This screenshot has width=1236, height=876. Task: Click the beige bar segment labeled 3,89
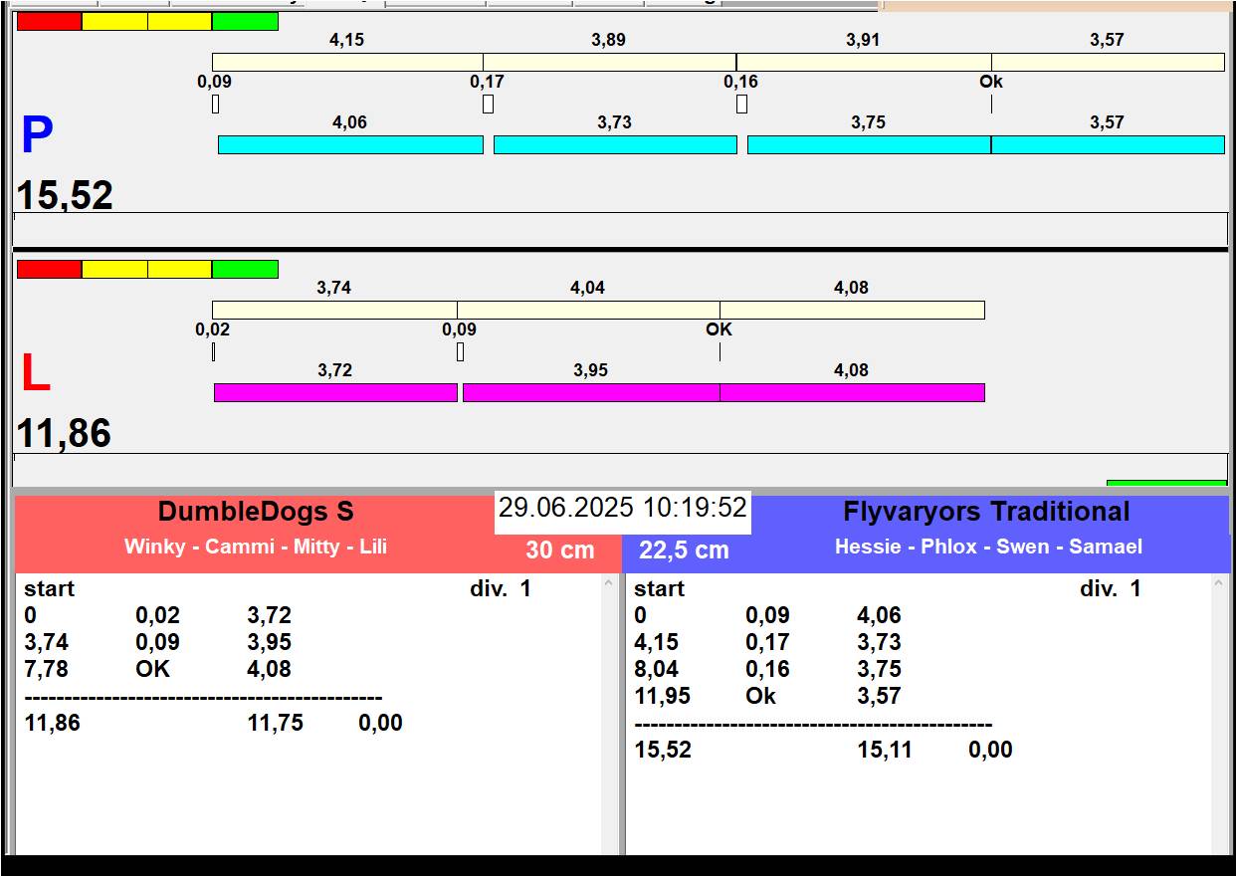click(610, 63)
